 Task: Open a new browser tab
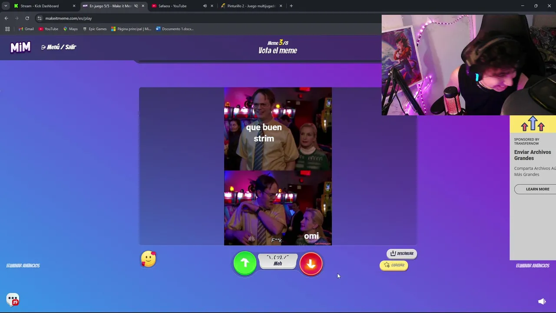pyautogui.click(x=291, y=6)
